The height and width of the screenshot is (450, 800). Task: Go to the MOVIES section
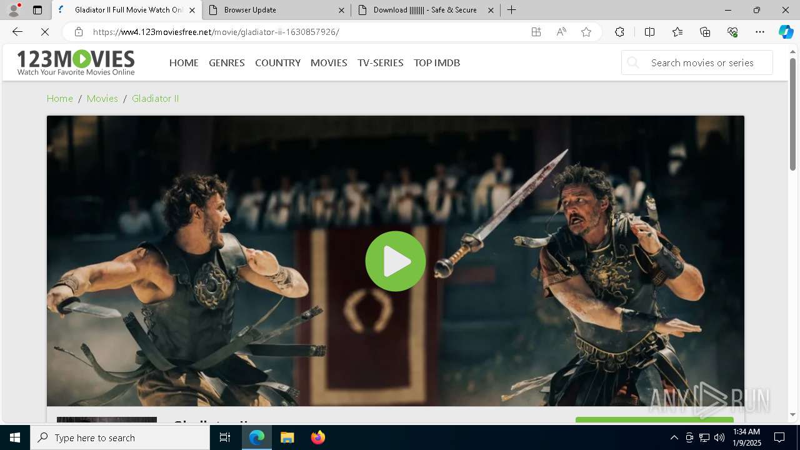[329, 62]
